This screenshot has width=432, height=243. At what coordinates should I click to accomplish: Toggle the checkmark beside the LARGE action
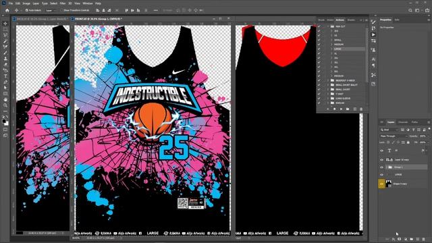319,49
